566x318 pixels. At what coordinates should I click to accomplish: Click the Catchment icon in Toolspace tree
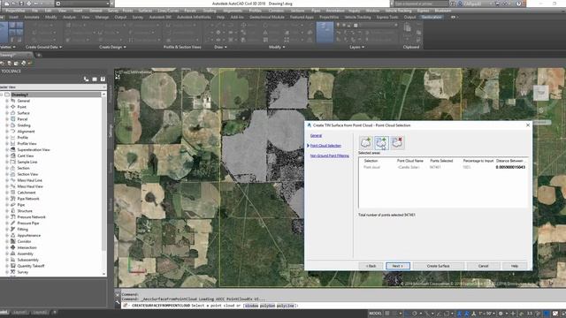pyautogui.click(x=13, y=193)
